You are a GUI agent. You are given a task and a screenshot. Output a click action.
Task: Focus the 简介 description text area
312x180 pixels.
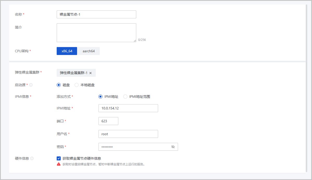coord(96,33)
